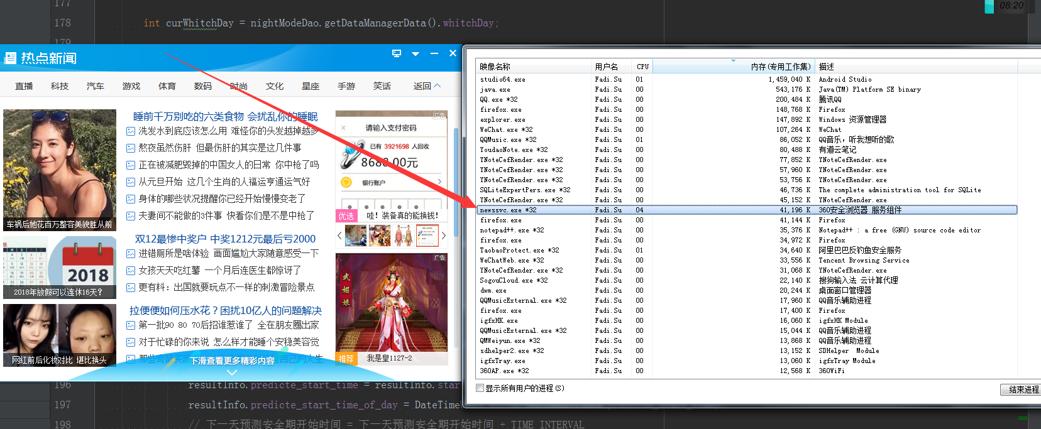Click the monitor icon in news titlebar

397,53
